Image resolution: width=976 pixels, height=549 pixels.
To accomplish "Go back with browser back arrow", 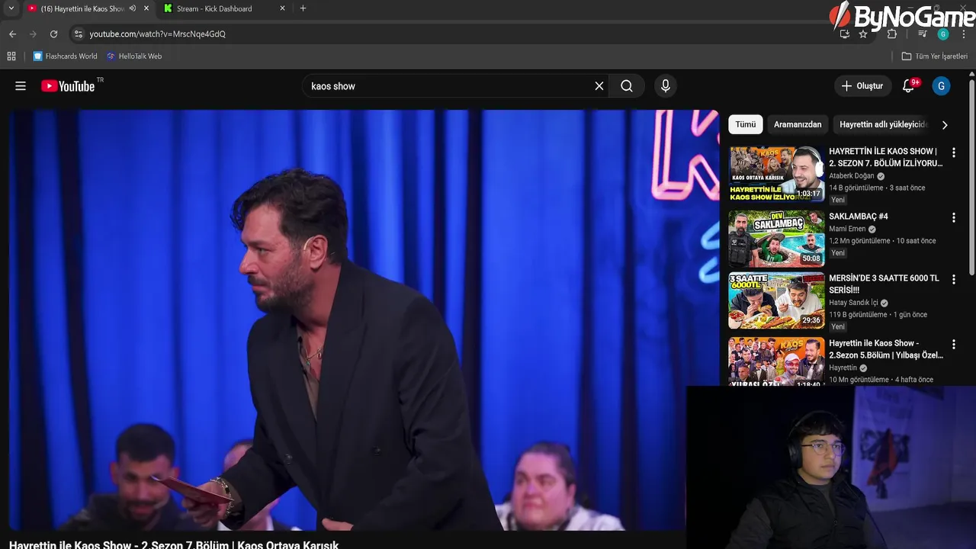I will [12, 34].
